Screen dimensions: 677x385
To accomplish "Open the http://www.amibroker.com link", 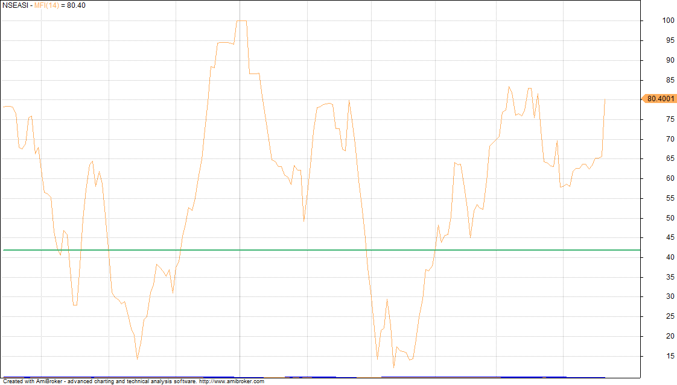I will (232, 381).
